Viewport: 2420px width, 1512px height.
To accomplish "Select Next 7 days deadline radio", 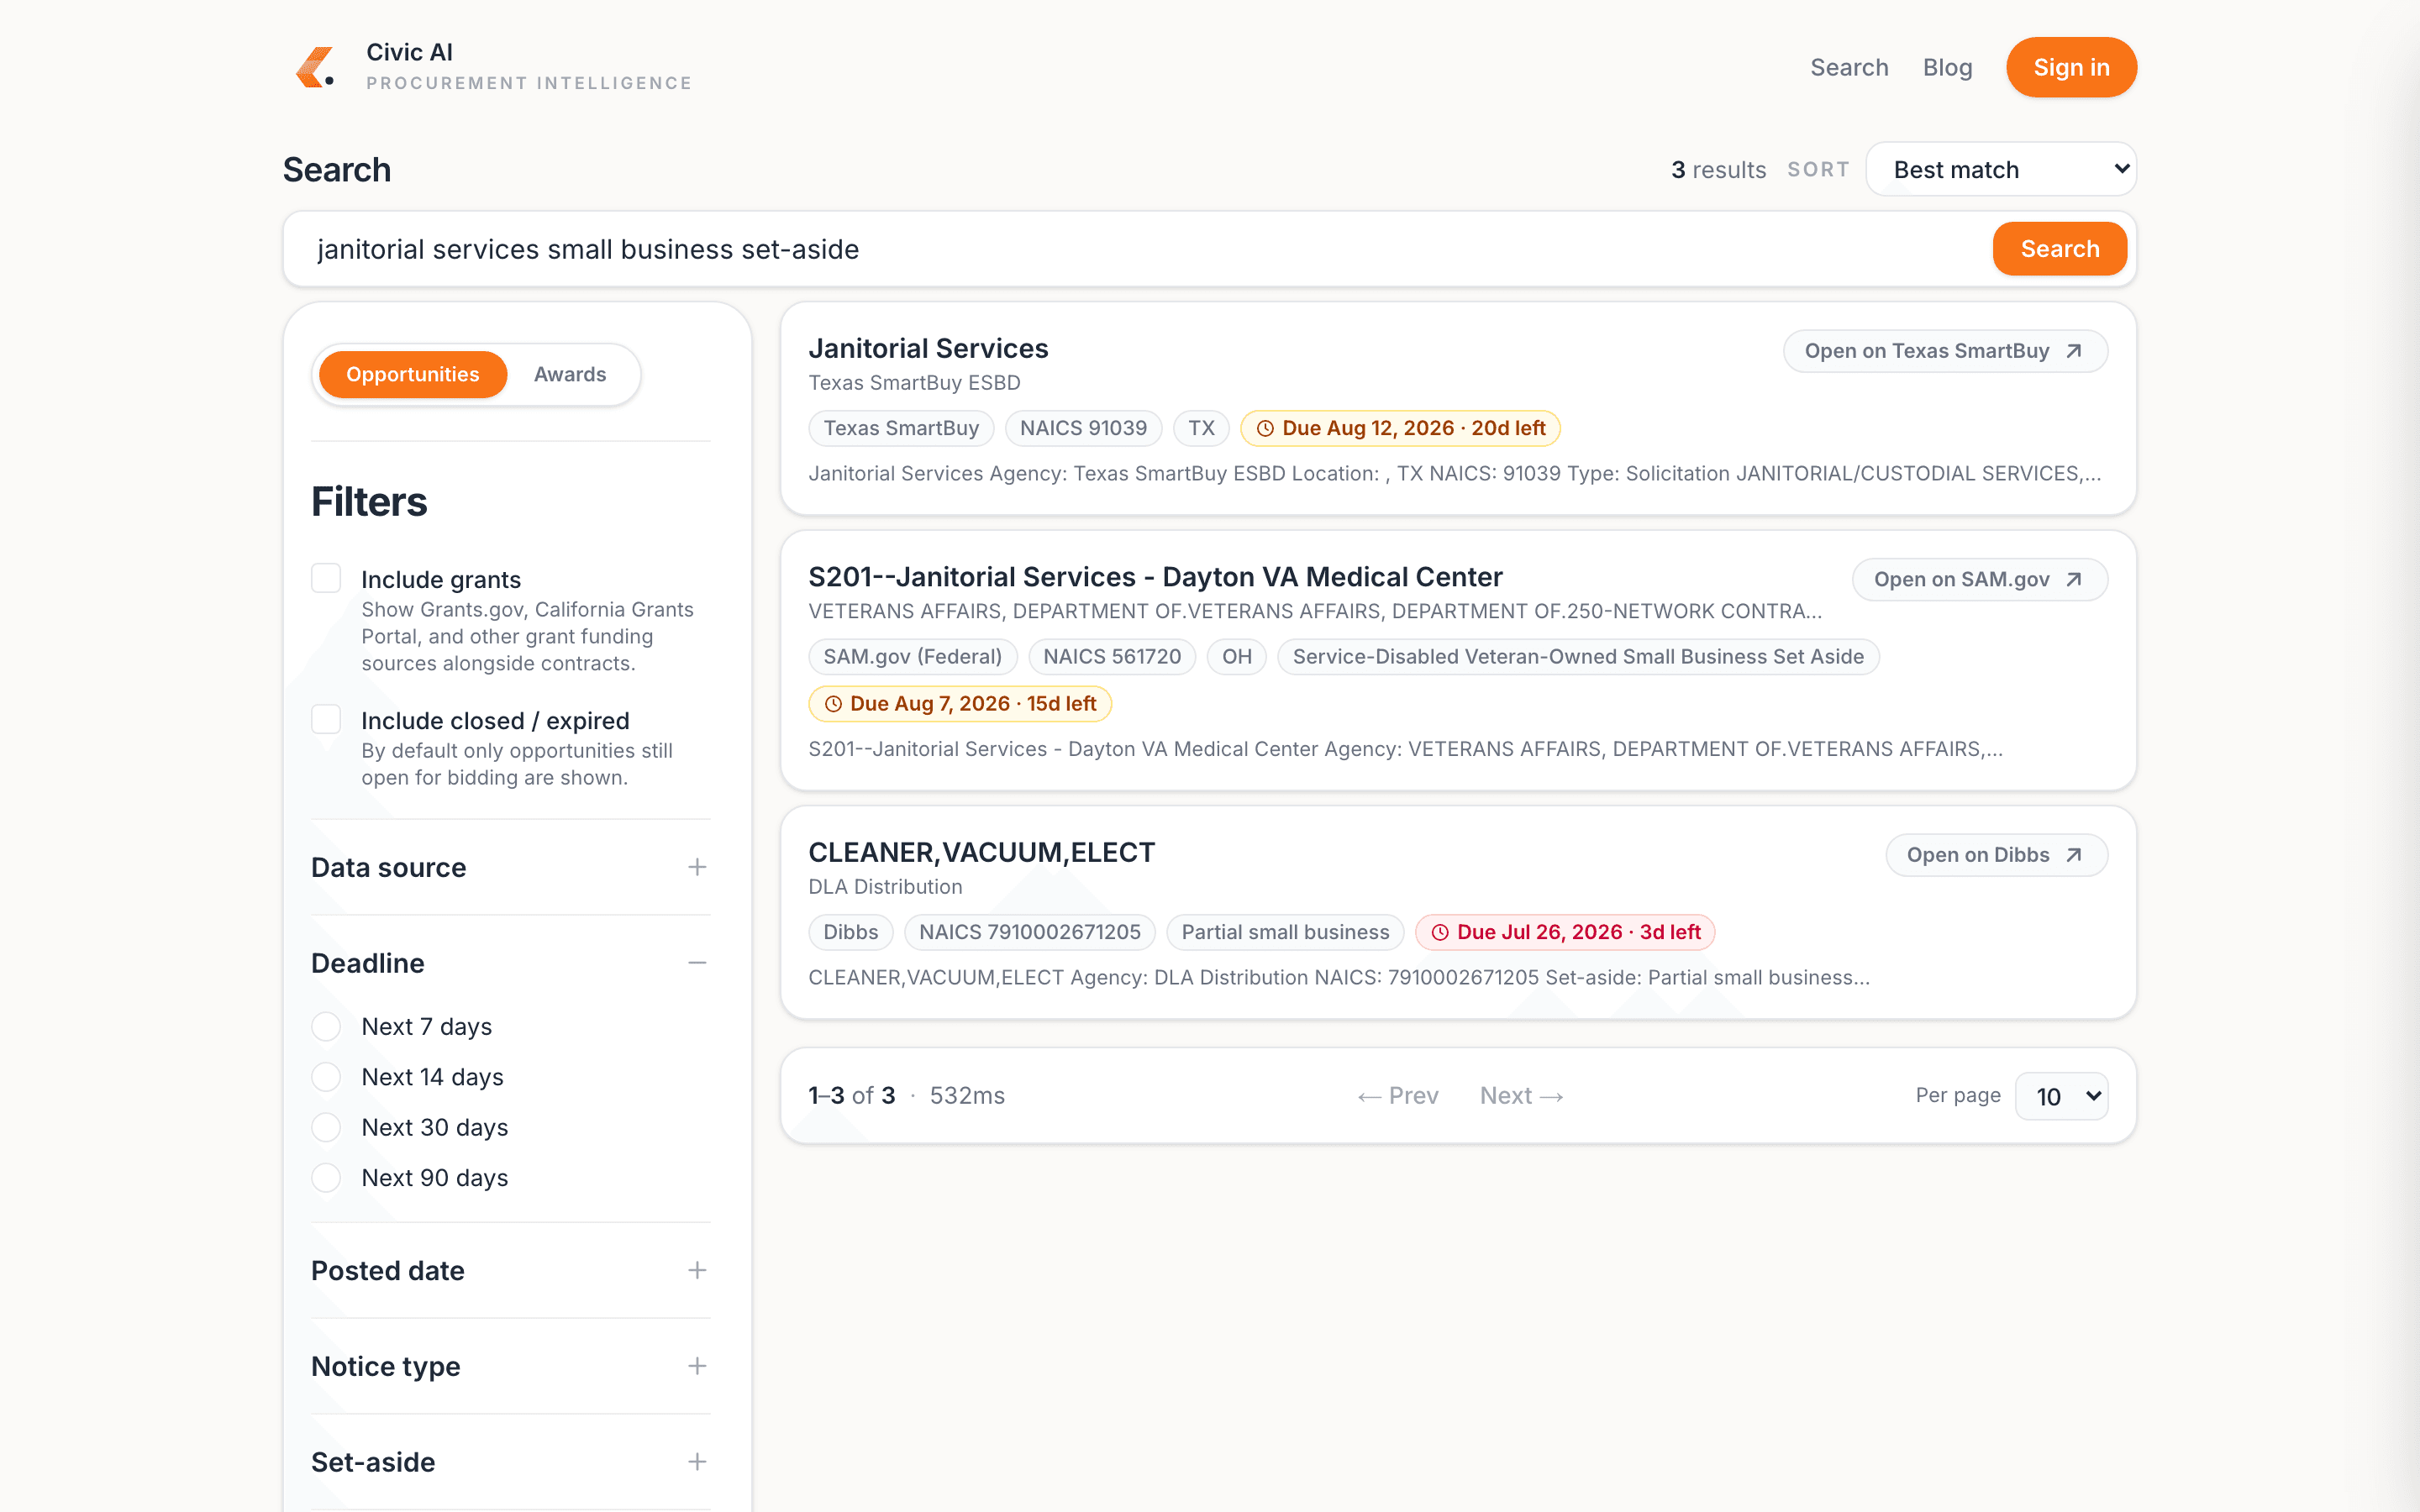I will (326, 1026).
